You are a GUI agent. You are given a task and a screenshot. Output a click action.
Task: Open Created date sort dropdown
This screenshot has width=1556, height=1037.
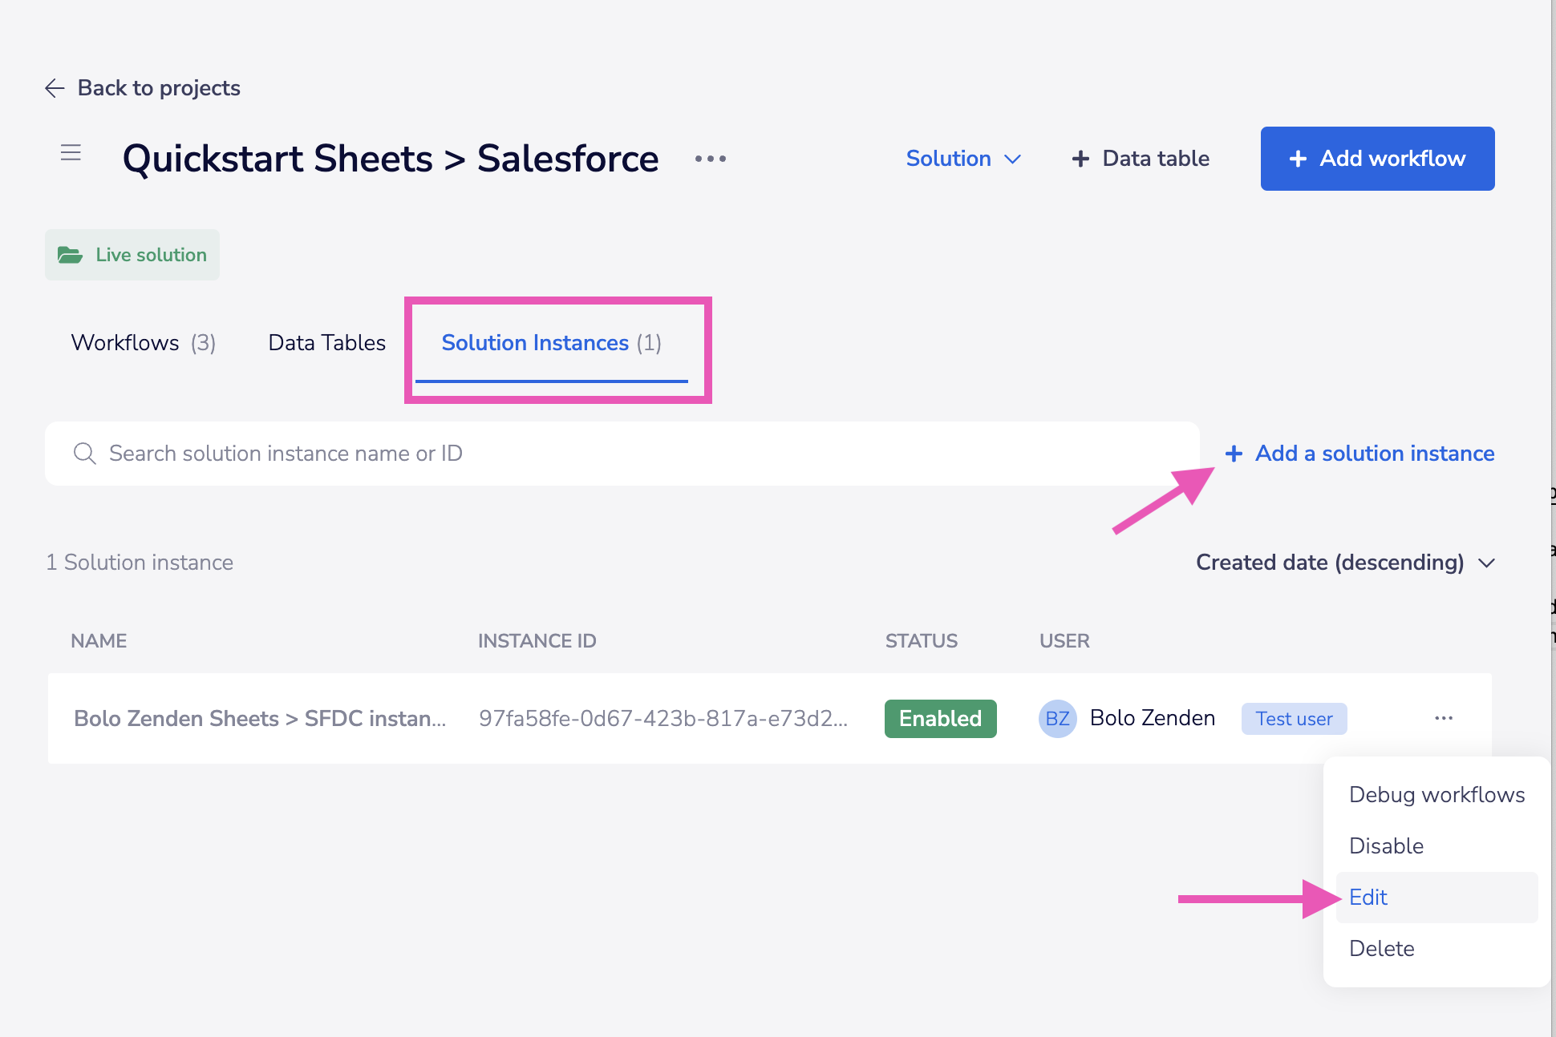click(x=1345, y=563)
